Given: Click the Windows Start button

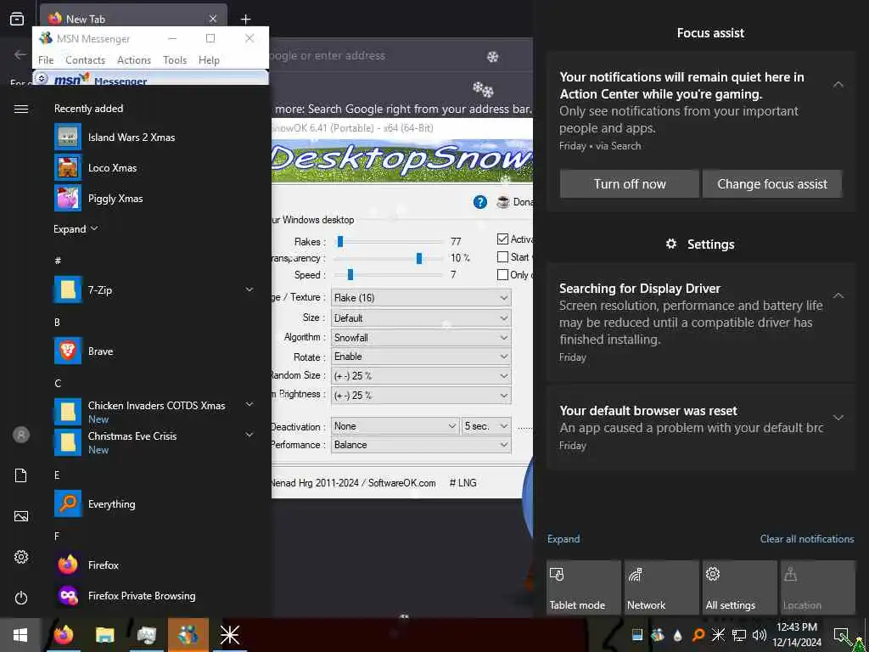Looking at the screenshot, I should 20,635.
